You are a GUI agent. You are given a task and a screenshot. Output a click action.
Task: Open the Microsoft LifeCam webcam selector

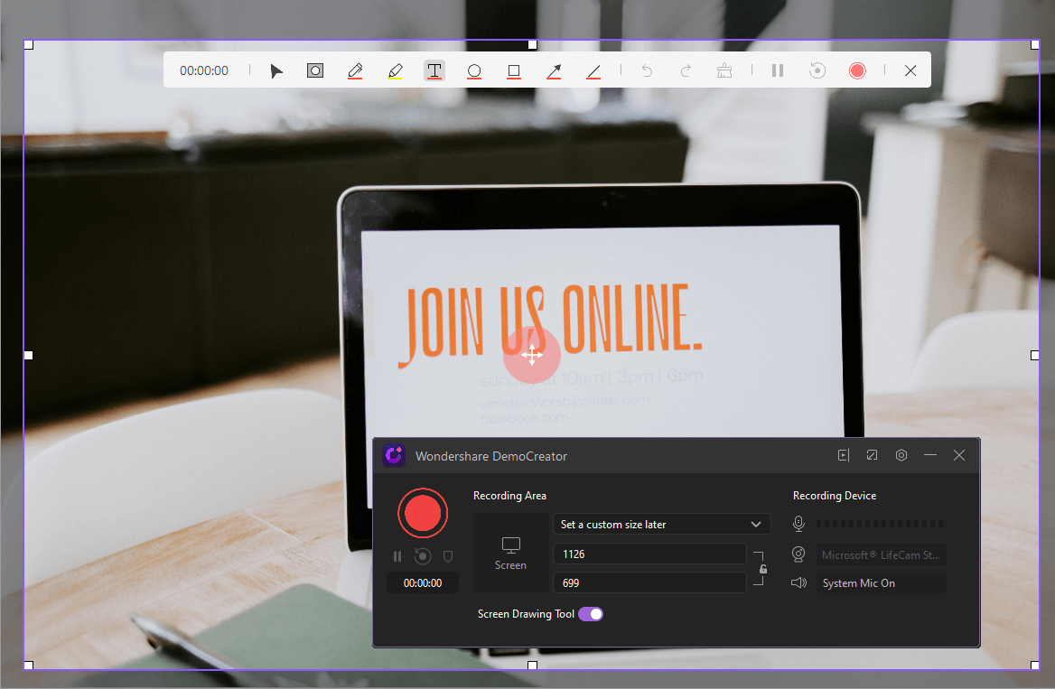882,554
